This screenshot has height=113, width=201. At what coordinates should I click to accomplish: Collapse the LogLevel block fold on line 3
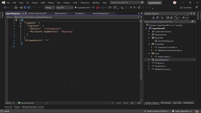tap(20, 26)
